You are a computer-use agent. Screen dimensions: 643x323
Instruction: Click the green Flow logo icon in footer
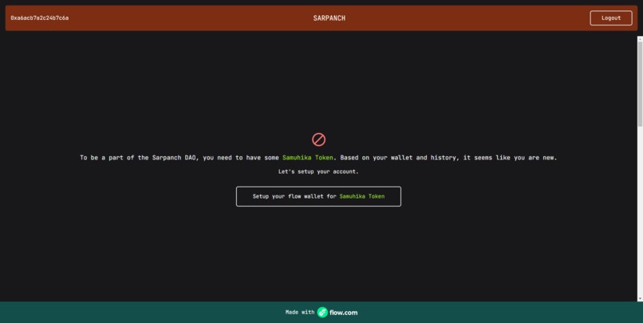click(x=322, y=313)
